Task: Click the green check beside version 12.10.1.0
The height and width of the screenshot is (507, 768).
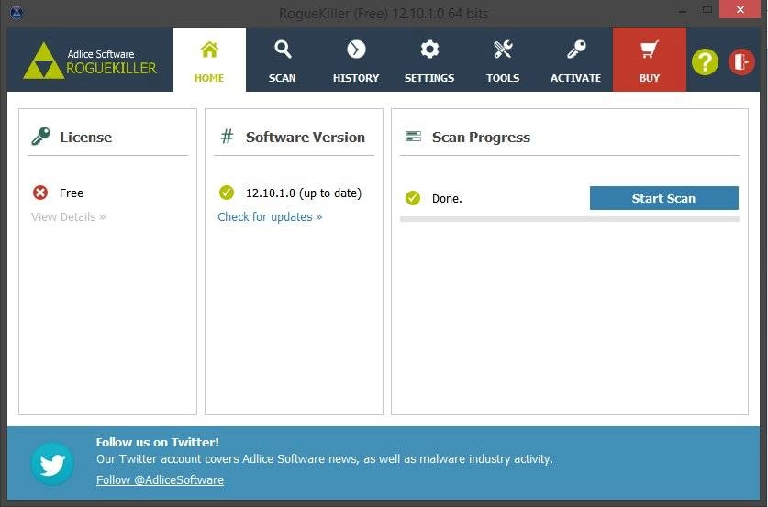Action: click(227, 193)
